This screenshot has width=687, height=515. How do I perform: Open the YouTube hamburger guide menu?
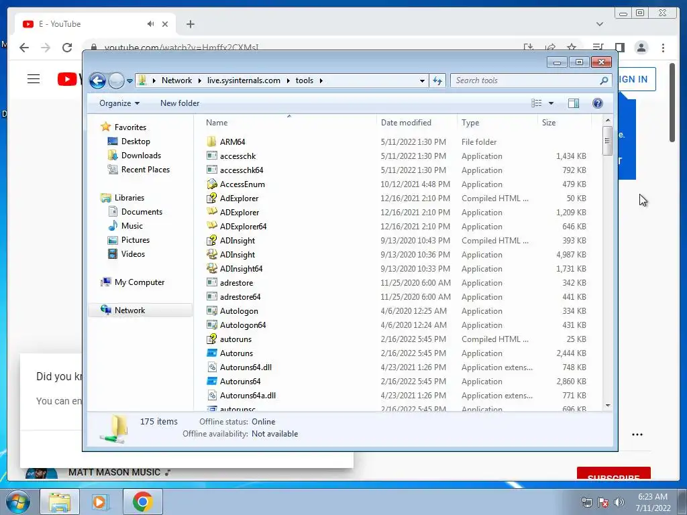pos(34,79)
